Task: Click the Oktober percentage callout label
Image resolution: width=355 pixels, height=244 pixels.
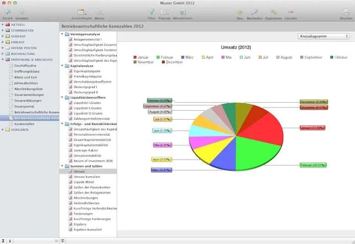Action: (159, 100)
